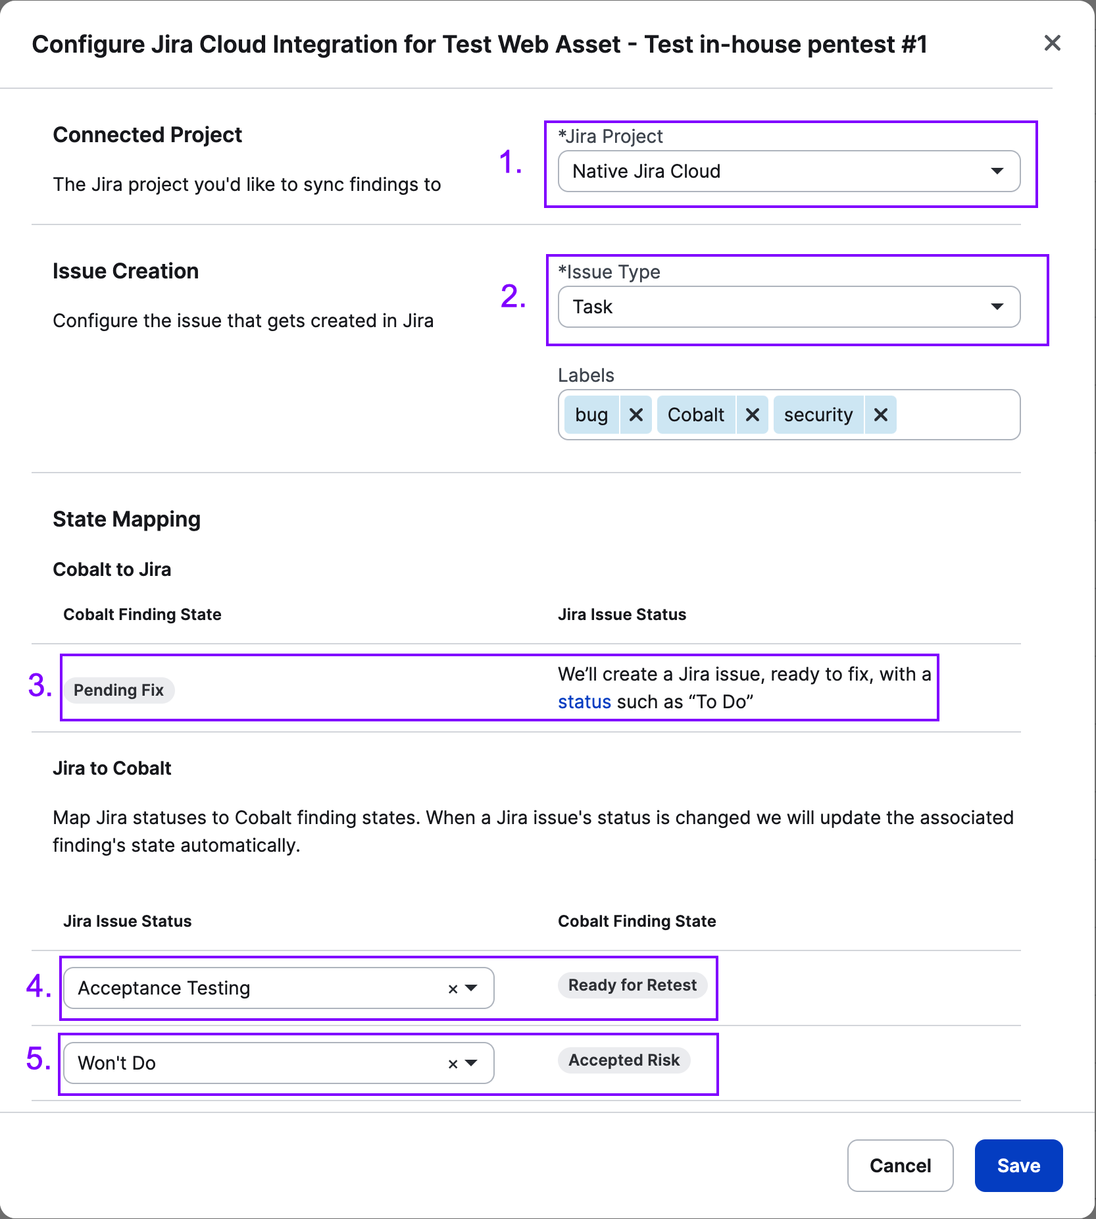
Task: Click the Pending Fix state badge
Action: 118,690
